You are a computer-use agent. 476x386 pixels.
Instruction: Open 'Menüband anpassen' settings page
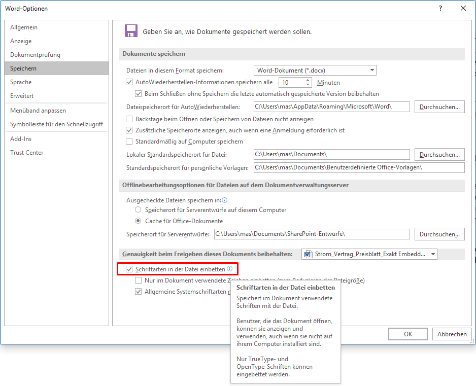38,111
